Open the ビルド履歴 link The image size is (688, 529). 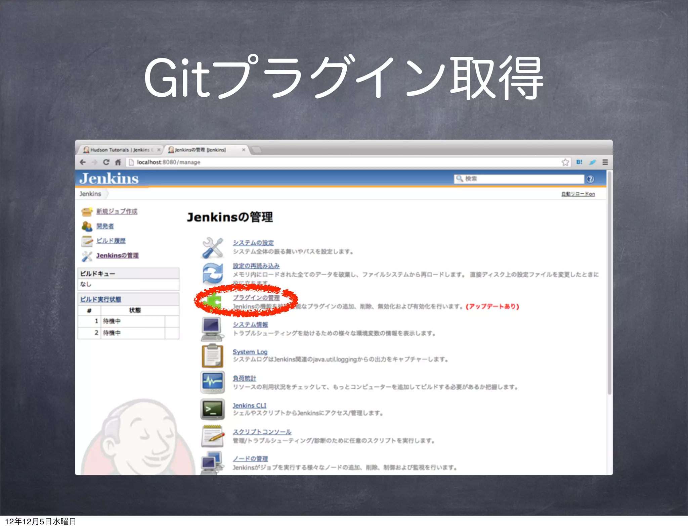[x=111, y=240]
